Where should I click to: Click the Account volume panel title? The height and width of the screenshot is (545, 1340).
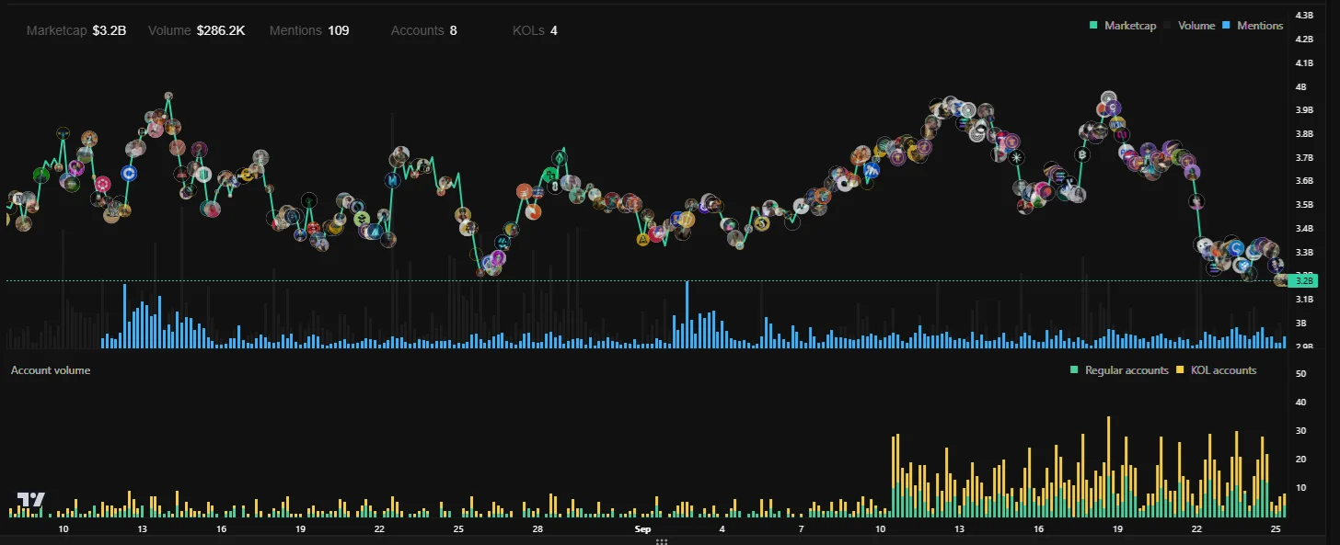coord(51,370)
